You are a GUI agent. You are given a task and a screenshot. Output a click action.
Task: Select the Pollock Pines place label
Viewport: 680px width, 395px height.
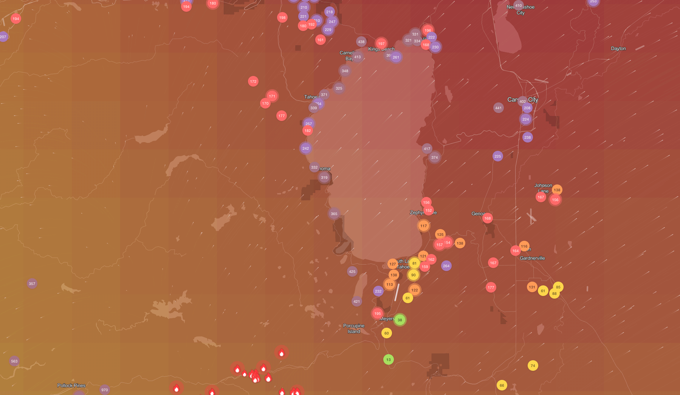pos(71,386)
